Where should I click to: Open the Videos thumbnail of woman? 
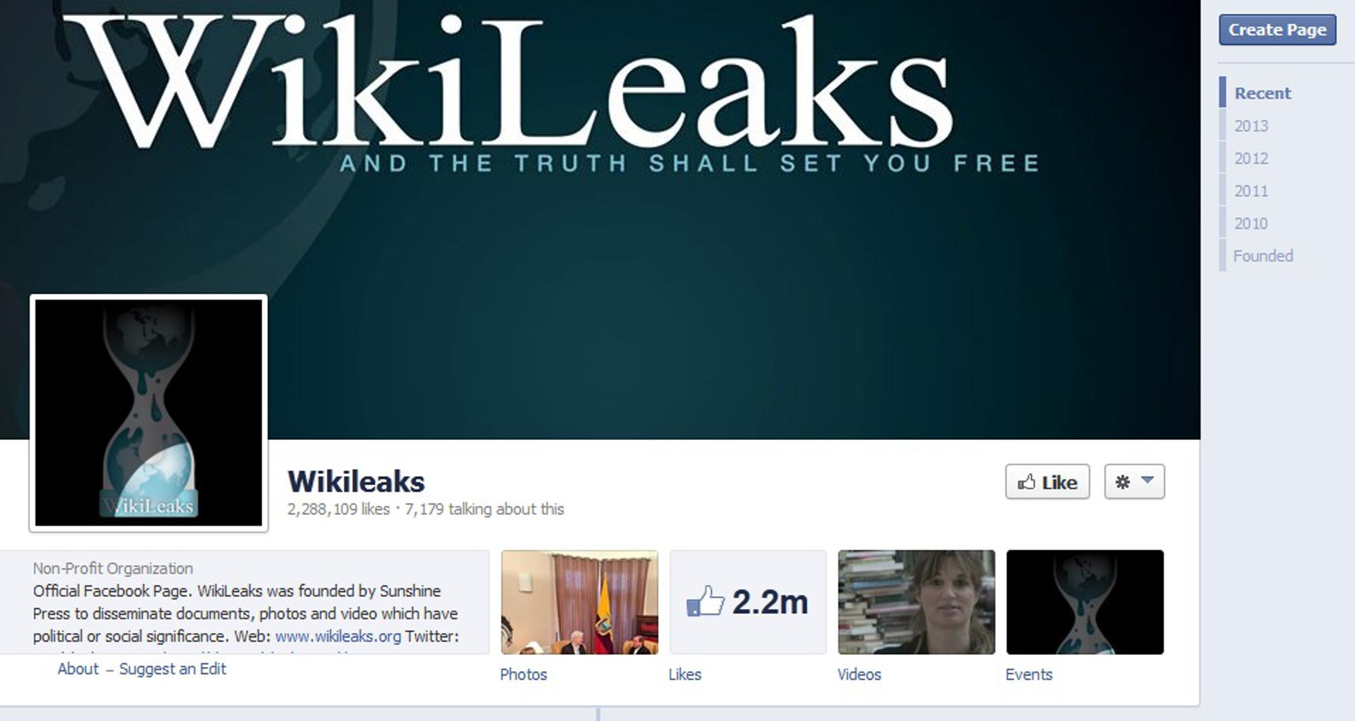point(916,602)
